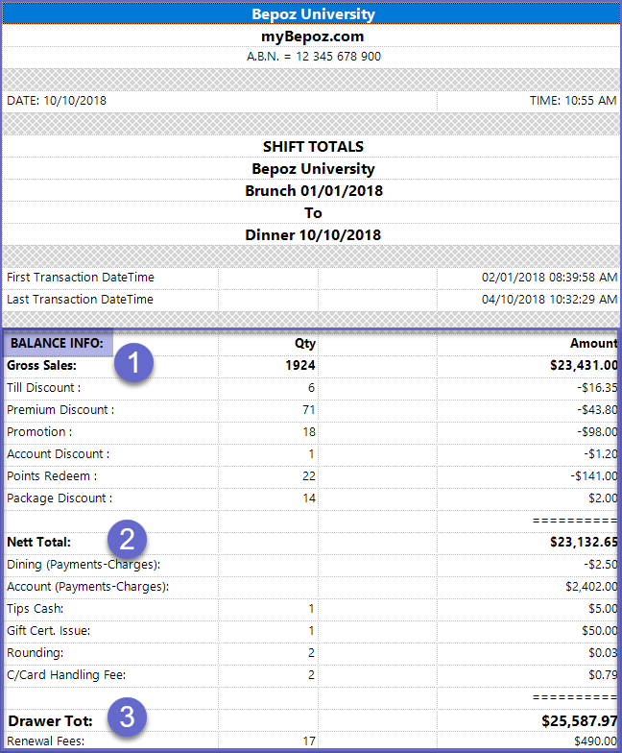Click the numbered callout circle 1

(134, 364)
